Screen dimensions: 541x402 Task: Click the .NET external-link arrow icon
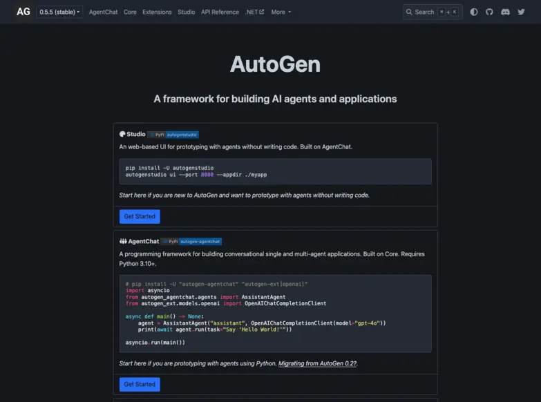point(262,12)
